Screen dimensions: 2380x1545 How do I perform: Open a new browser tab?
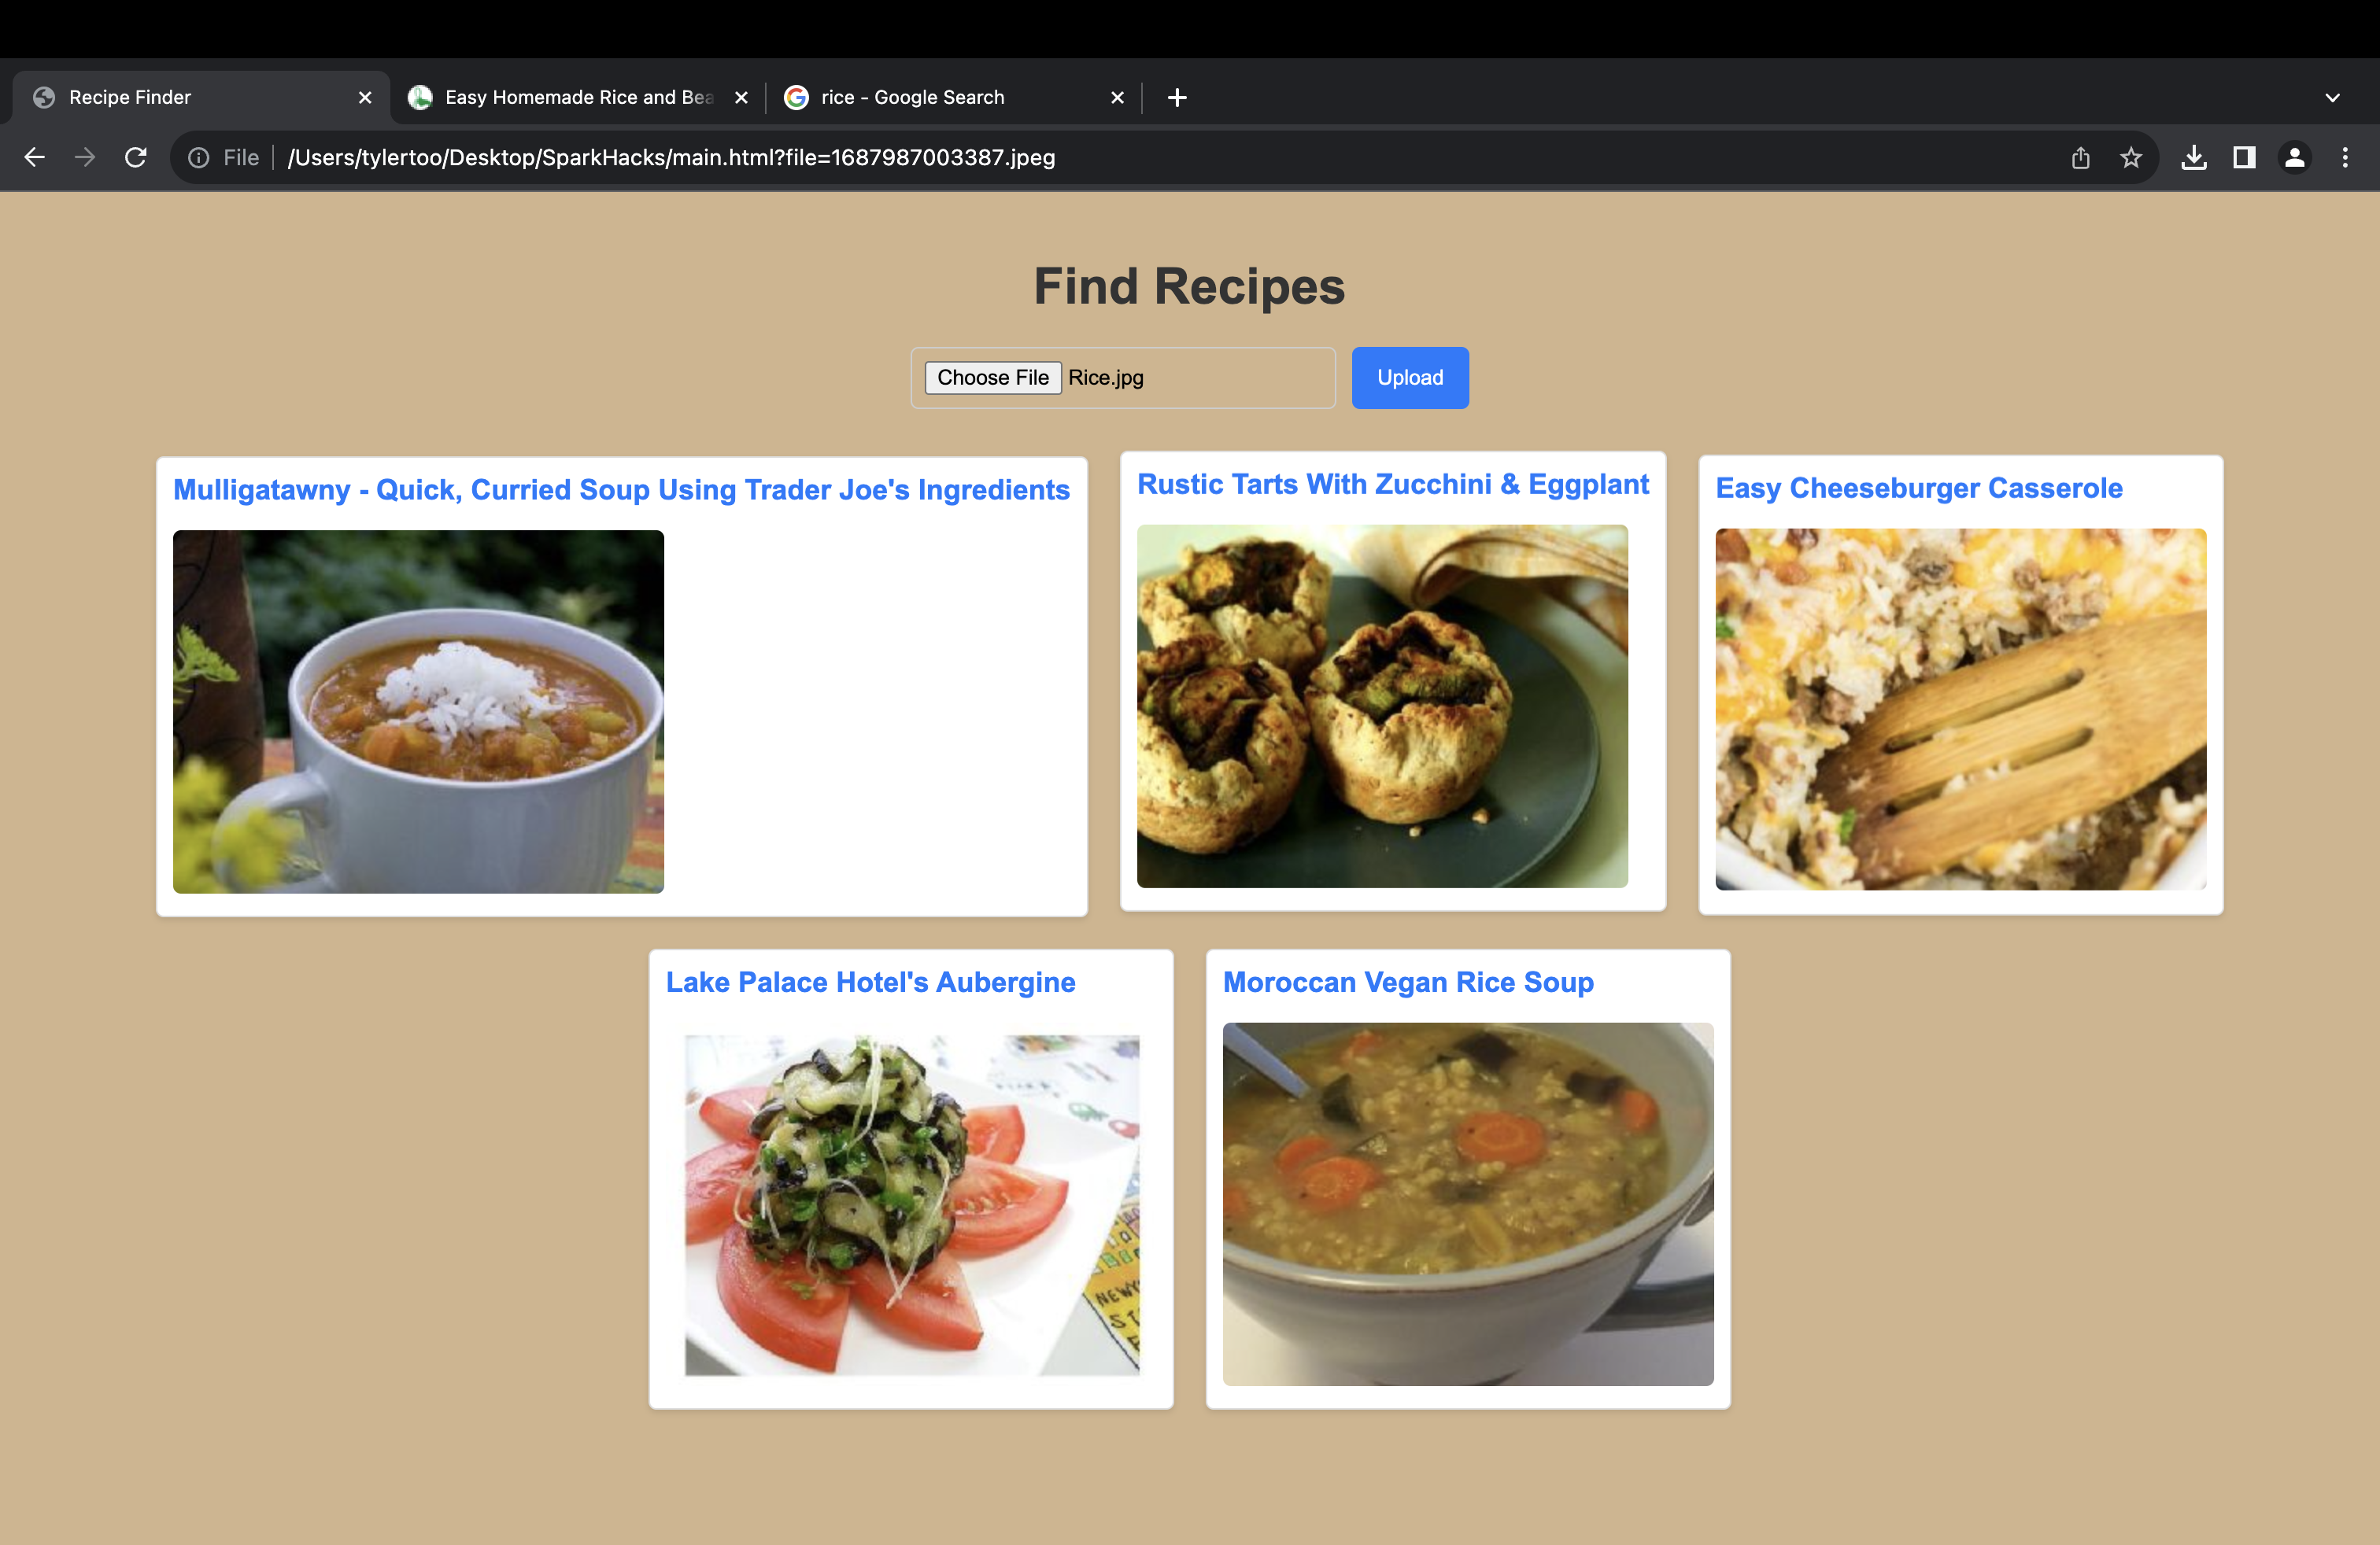pyautogui.click(x=1177, y=97)
